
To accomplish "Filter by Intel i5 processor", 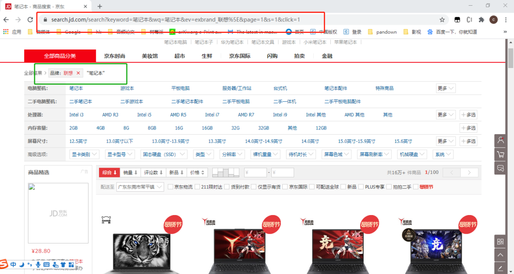I will click(144, 115).
